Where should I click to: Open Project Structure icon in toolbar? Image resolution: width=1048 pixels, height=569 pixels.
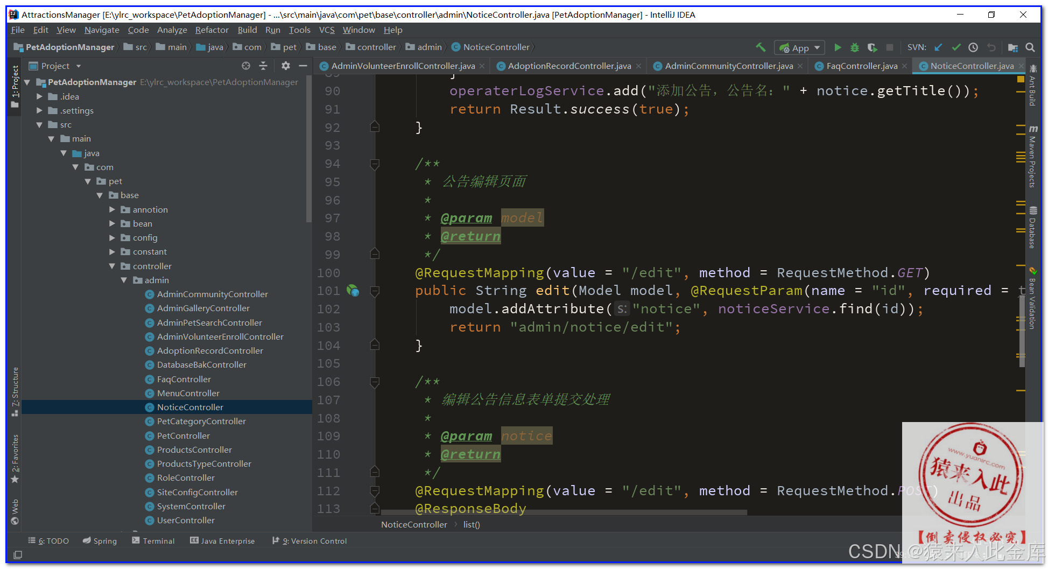(1012, 47)
